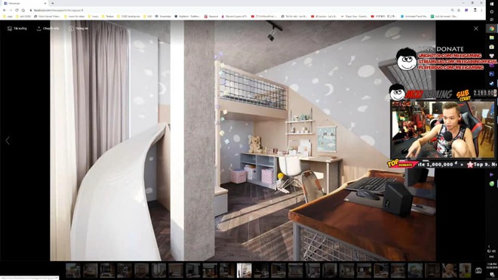Viewport: 498px width, 280px height.
Task: Click the browser home icon
Action: 23,10
